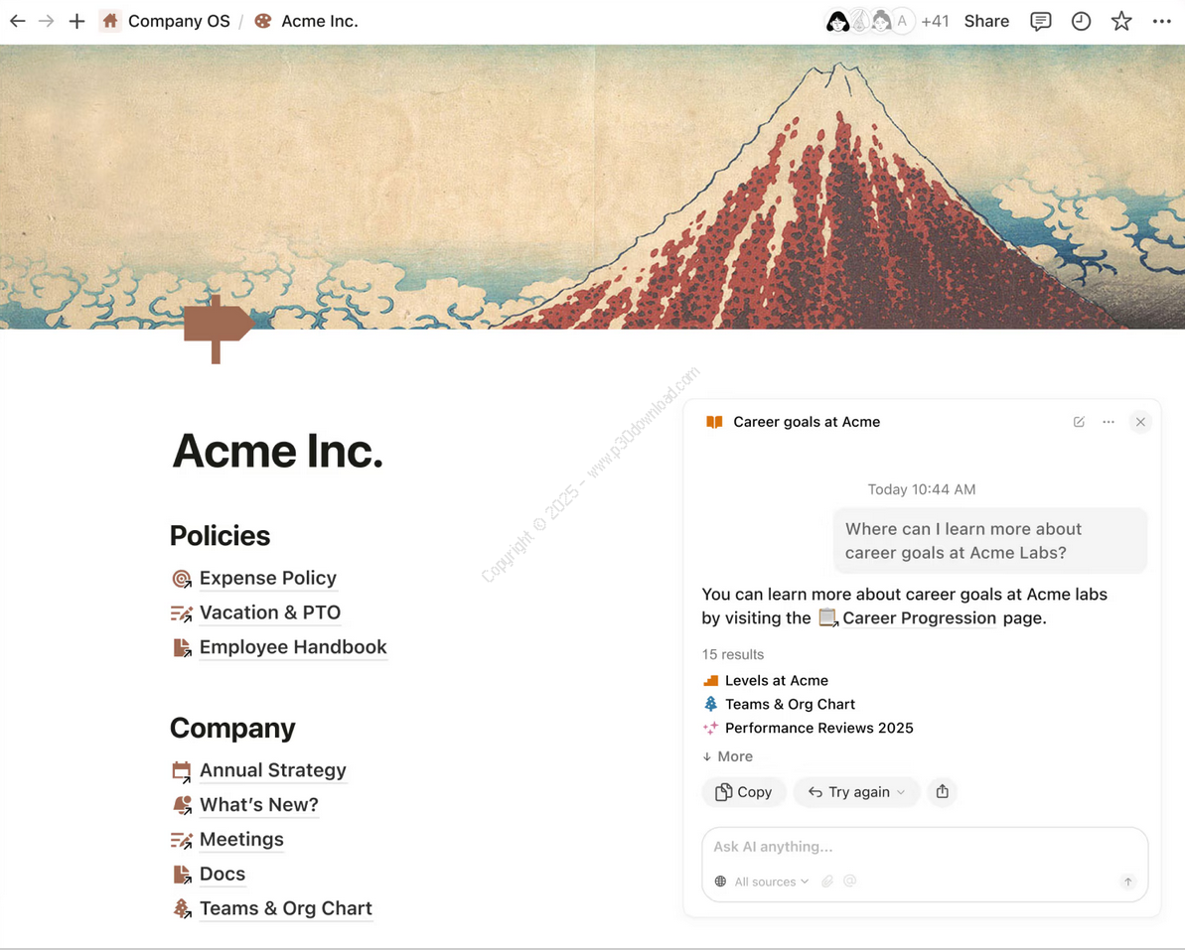1185x950 pixels.
Task: Start a new chat with edit icon
Action: pyautogui.click(x=1079, y=422)
